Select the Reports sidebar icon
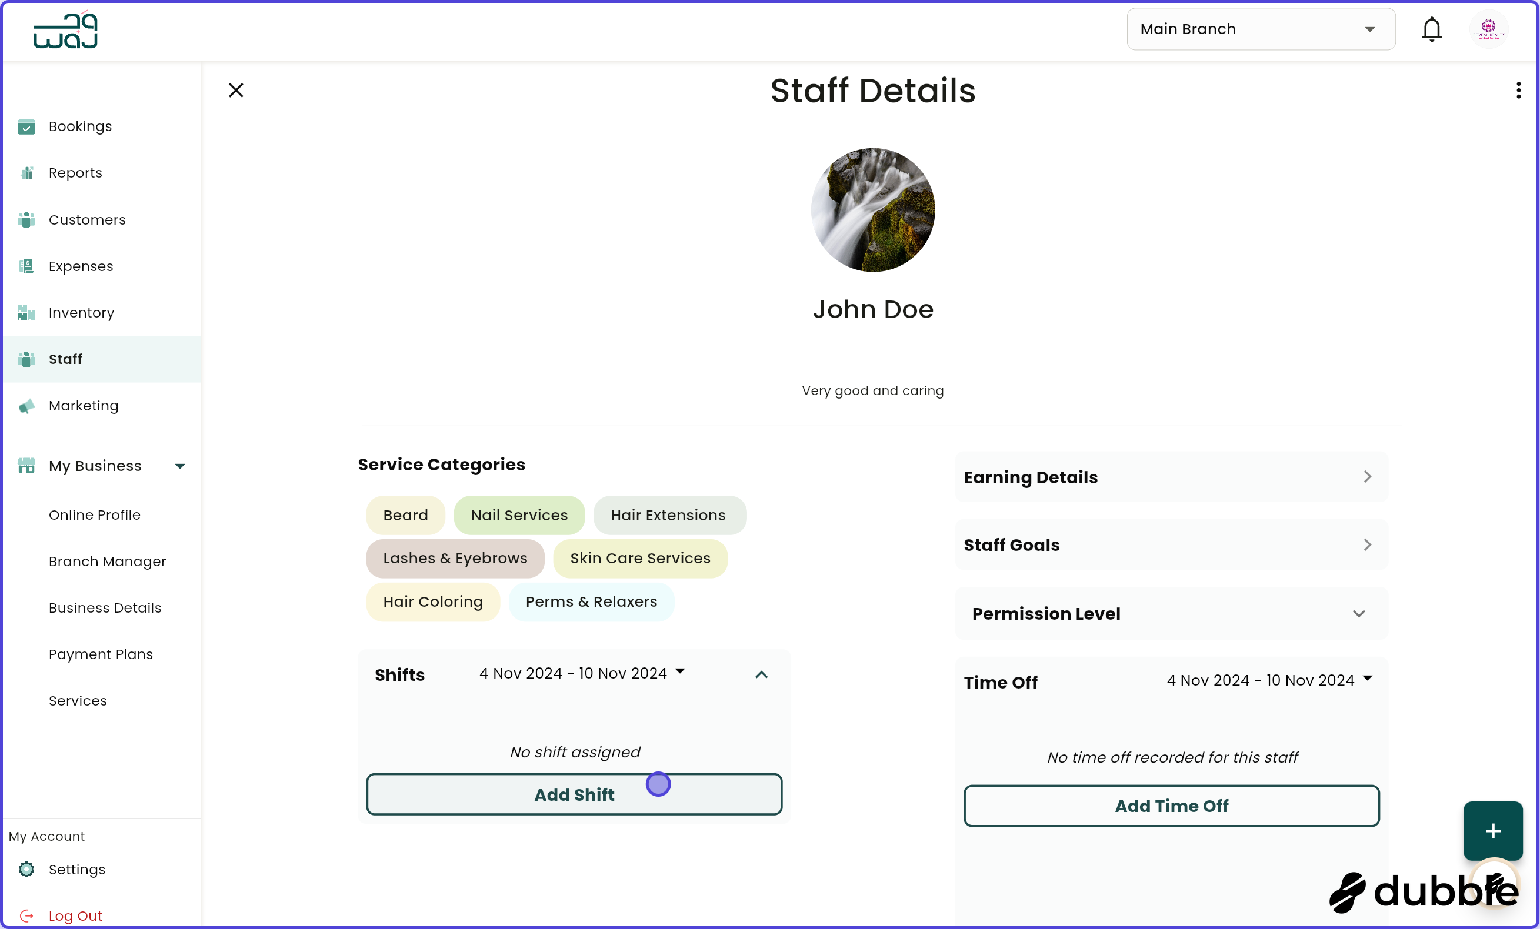1540x929 pixels. [26, 172]
